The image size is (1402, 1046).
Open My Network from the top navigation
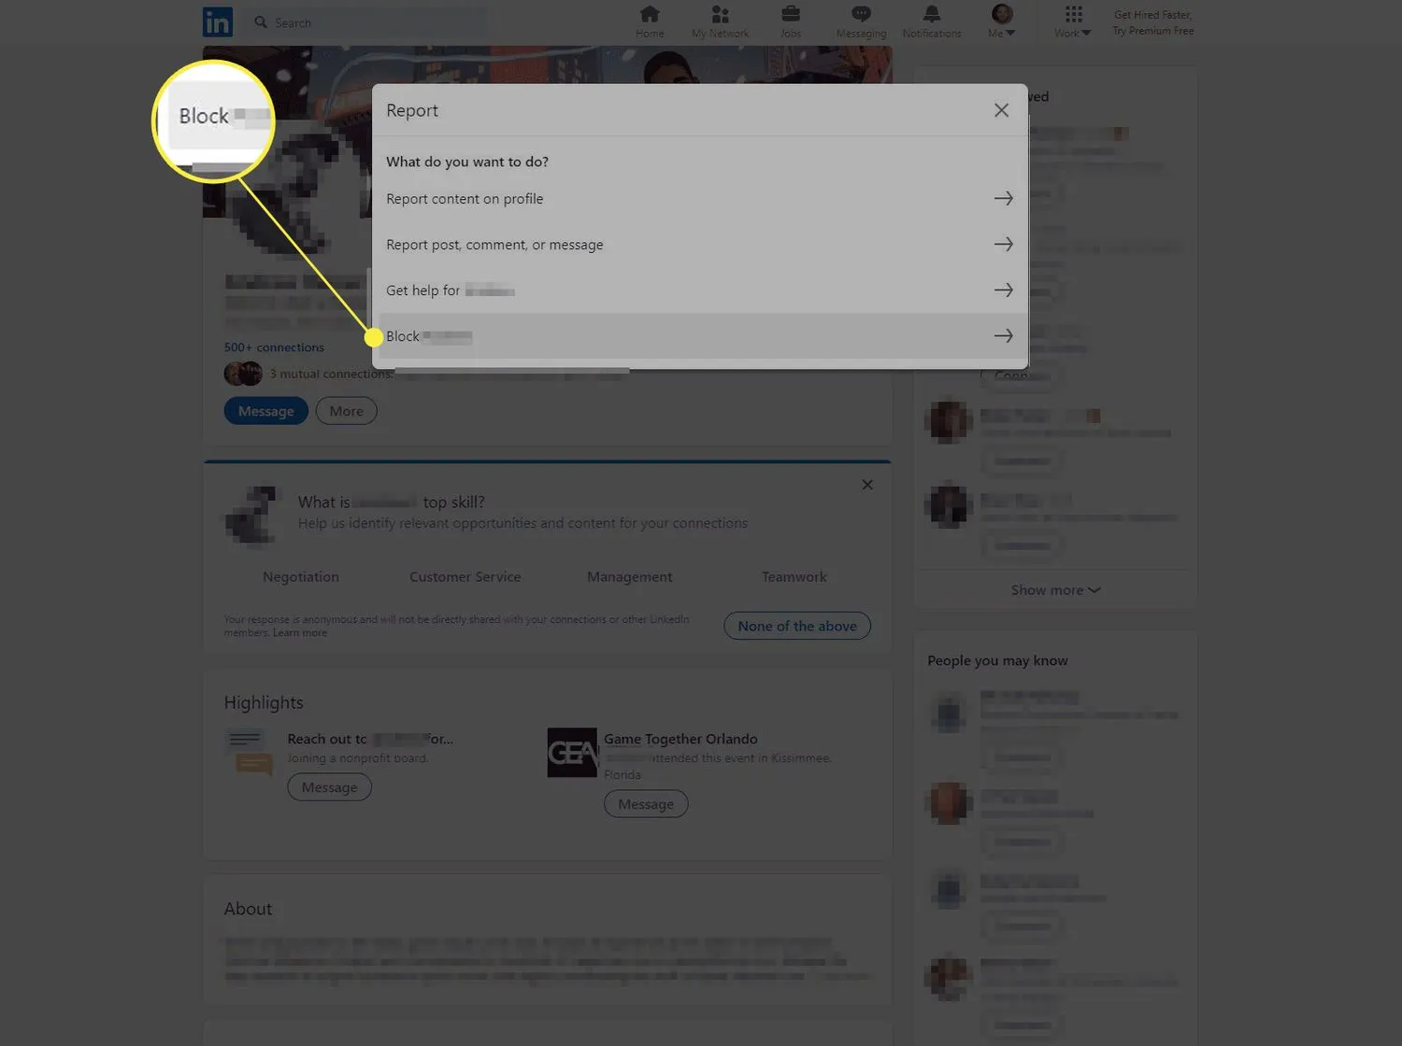pyautogui.click(x=719, y=15)
